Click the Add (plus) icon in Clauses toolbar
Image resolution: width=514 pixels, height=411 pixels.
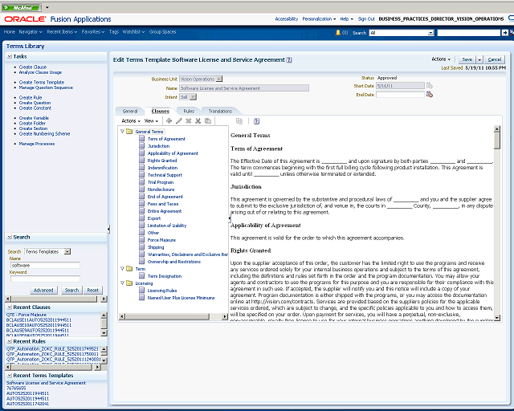(169, 121)
